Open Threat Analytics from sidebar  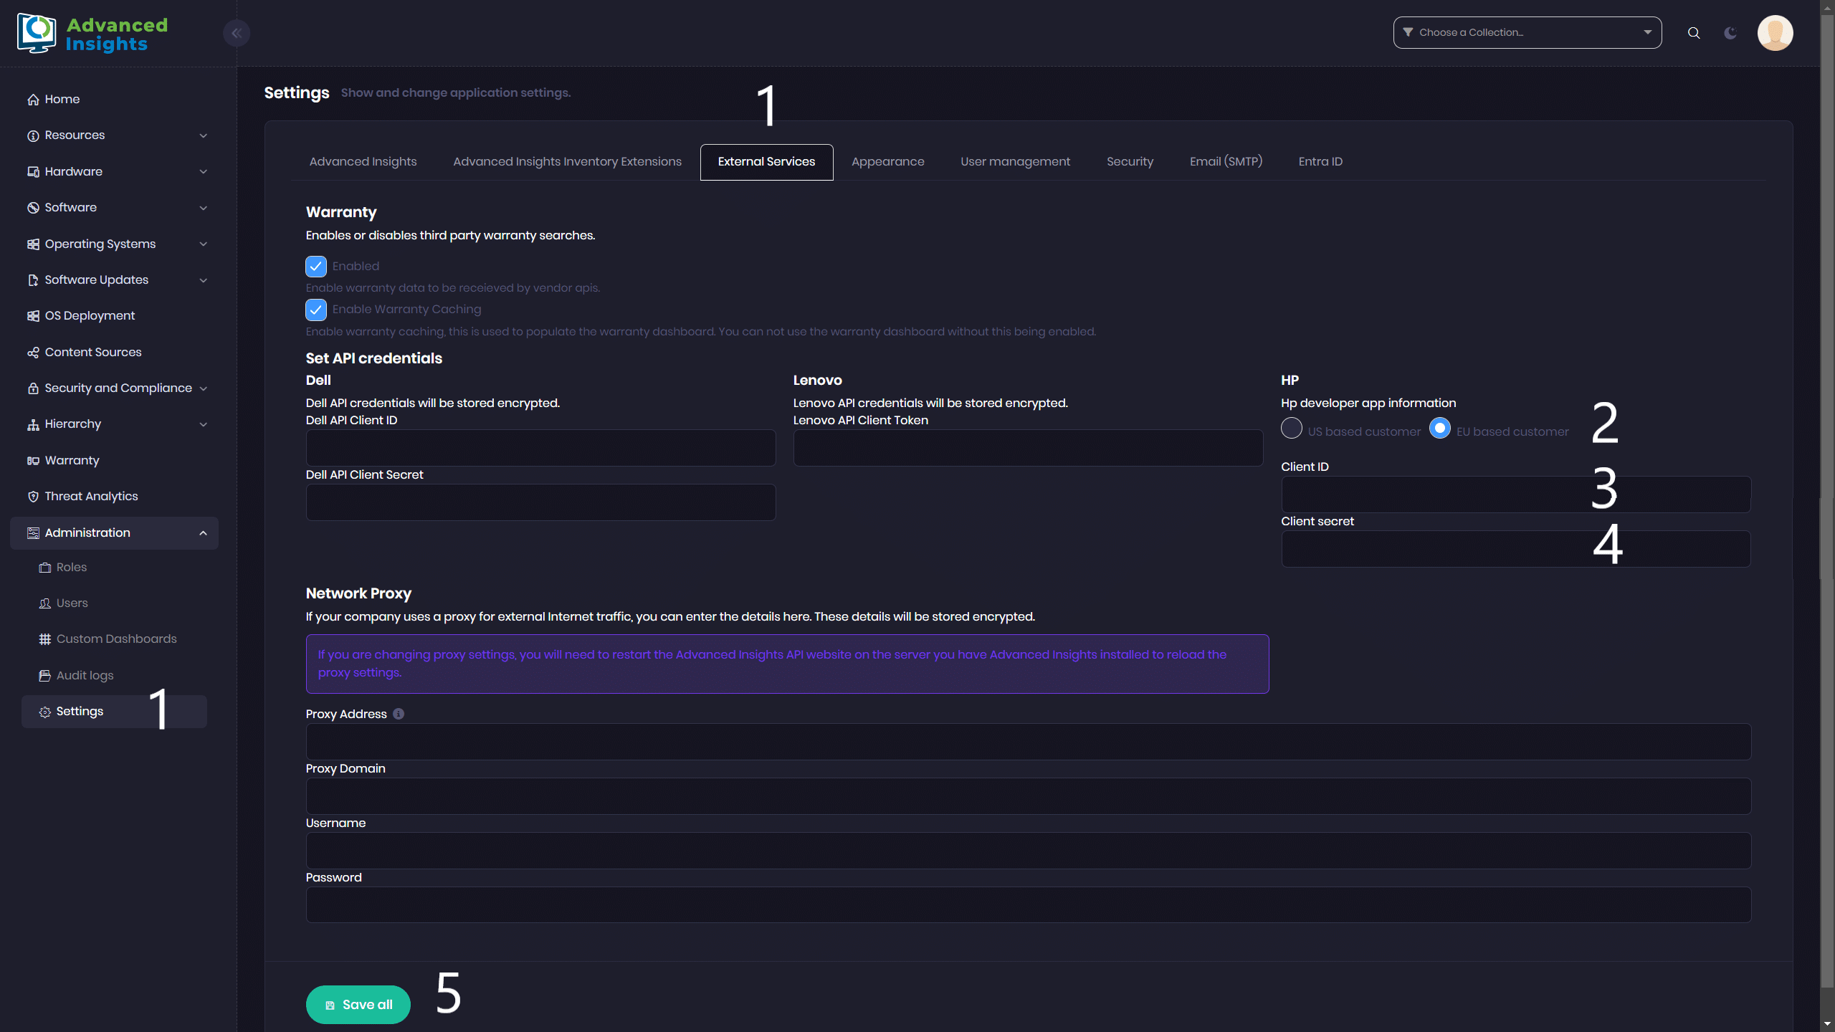coord(91,496)
